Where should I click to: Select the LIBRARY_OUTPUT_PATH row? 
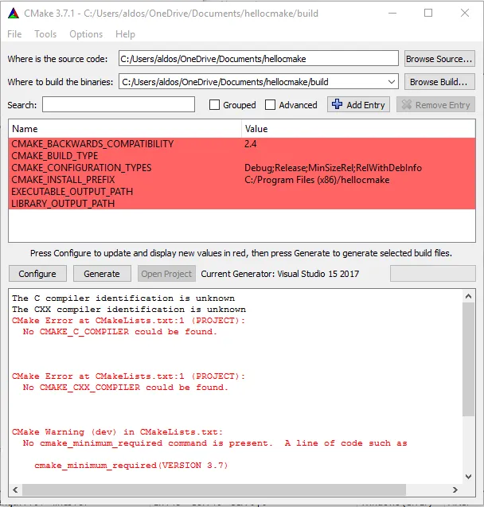click(242, 204)
